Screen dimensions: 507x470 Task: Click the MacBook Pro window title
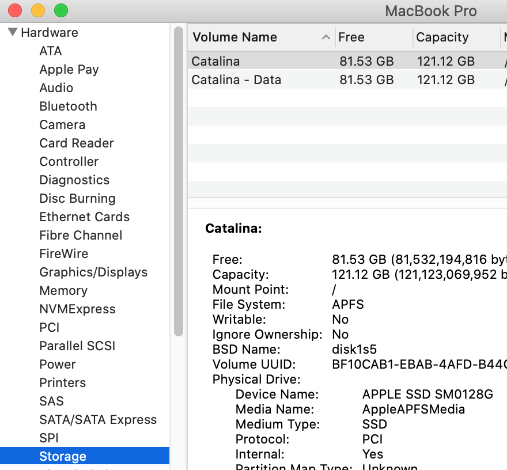pos(431,11)
